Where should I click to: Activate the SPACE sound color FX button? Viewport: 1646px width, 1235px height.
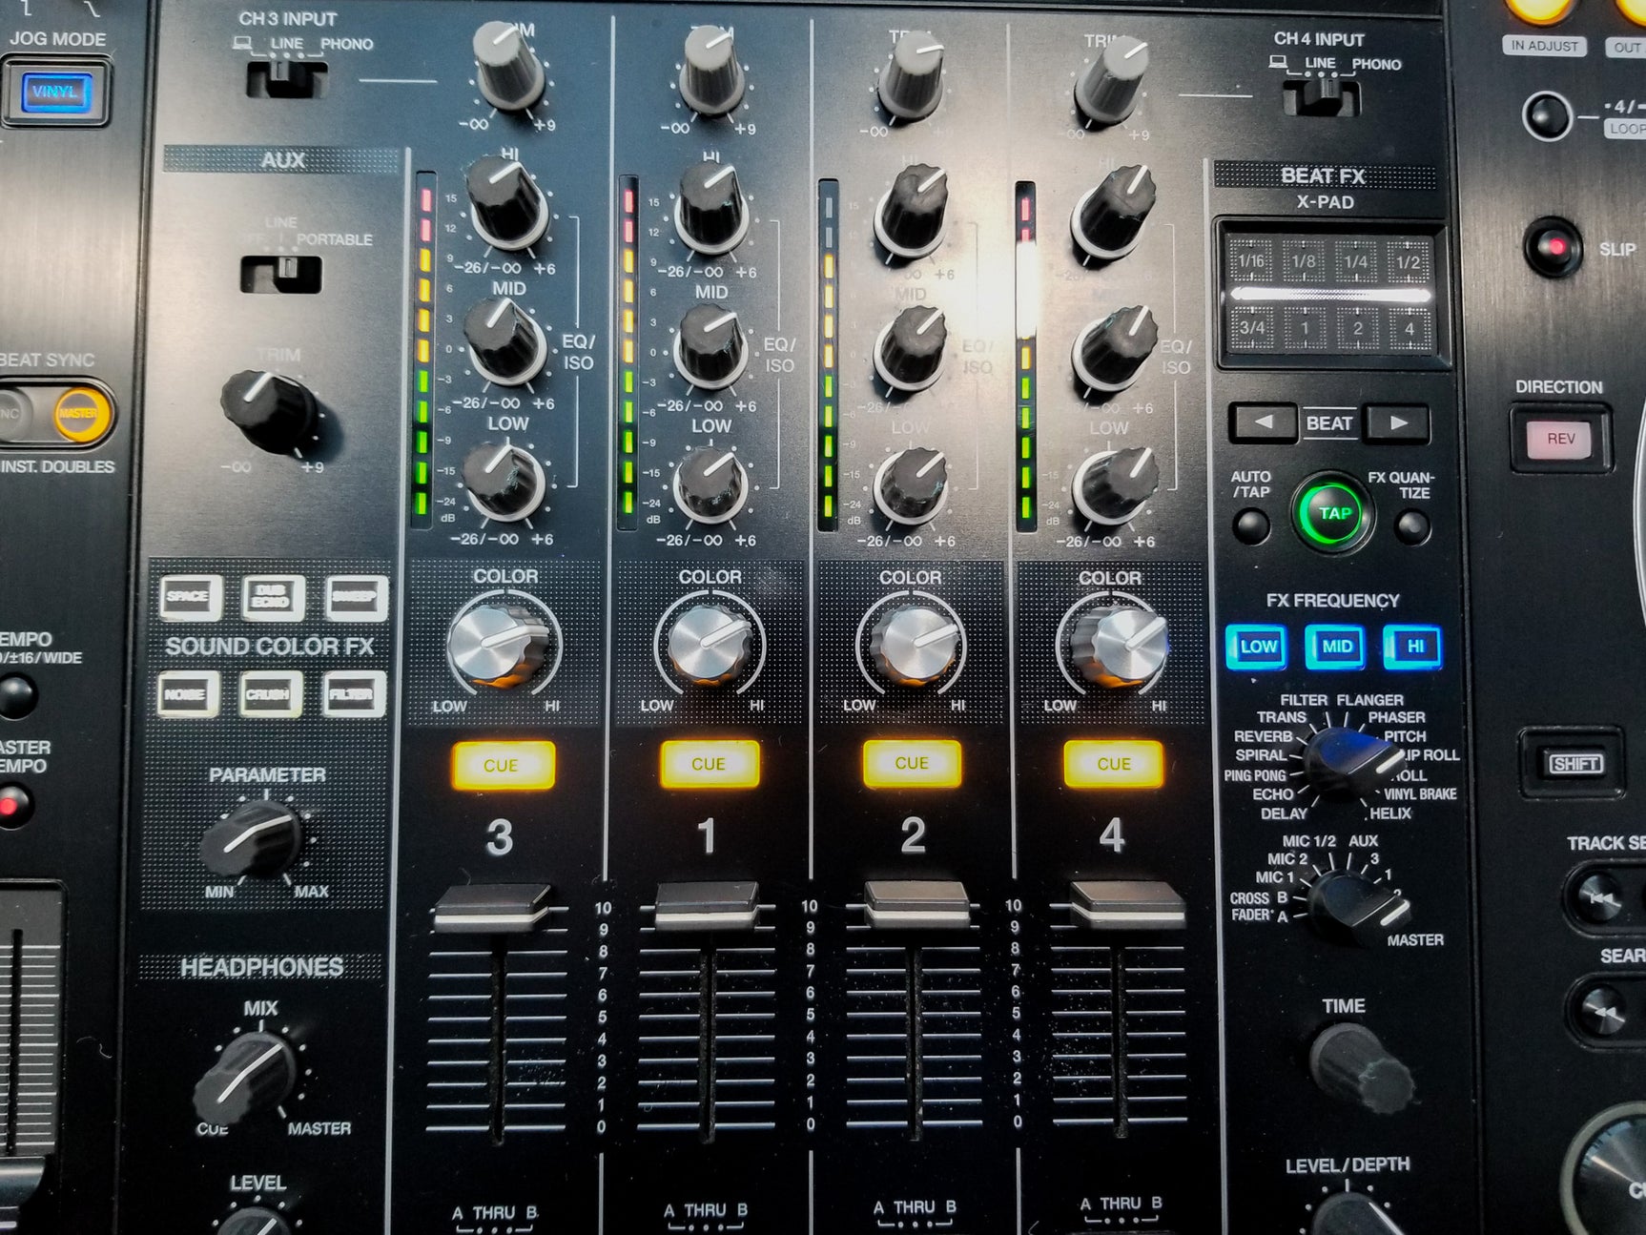tap(189, 597)
